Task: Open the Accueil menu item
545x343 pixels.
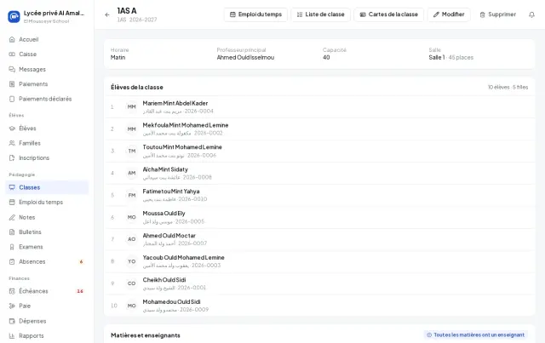Action: click(47, 39)
